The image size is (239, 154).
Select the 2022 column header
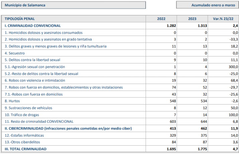[x=161, y=19]
